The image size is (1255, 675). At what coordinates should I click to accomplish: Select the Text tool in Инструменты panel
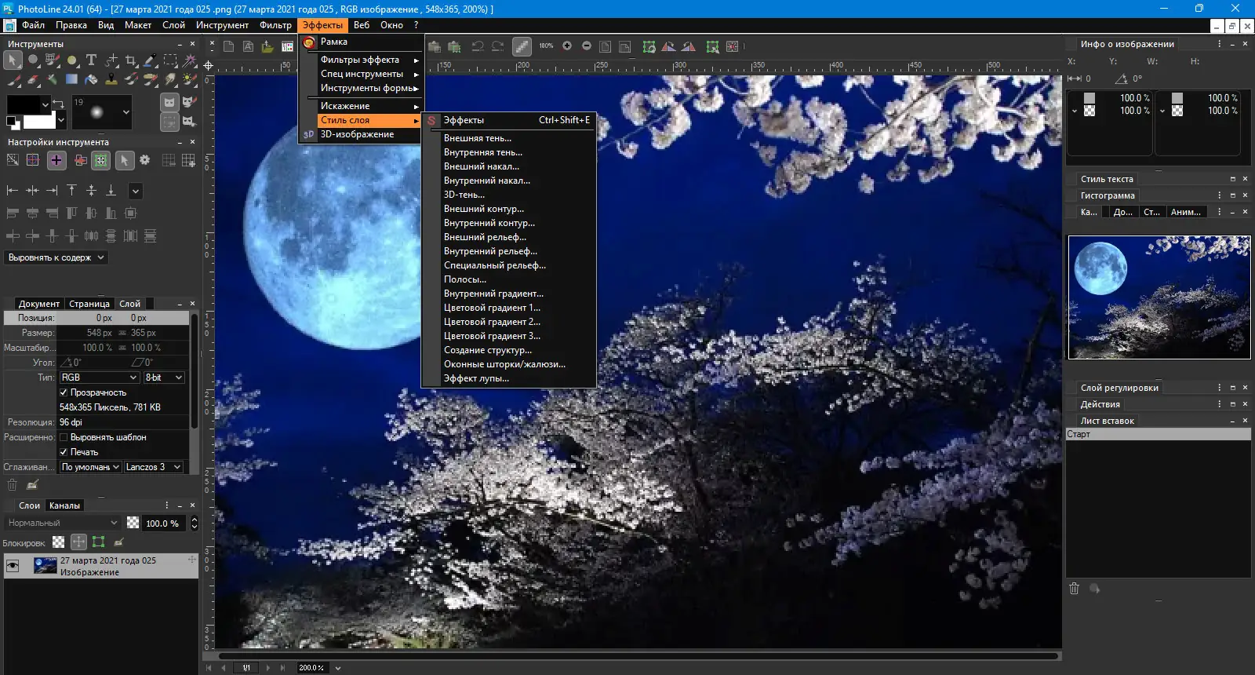pos(91,60)
